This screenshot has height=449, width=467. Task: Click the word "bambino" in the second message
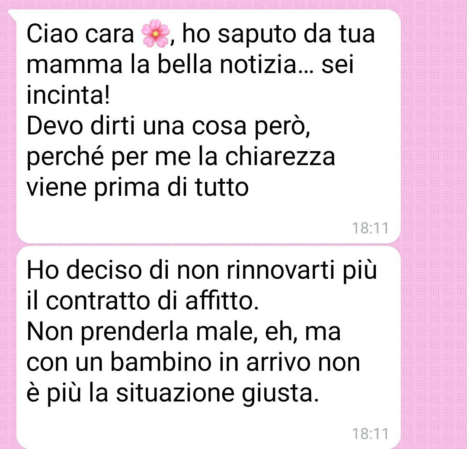[x=161, y=363]
